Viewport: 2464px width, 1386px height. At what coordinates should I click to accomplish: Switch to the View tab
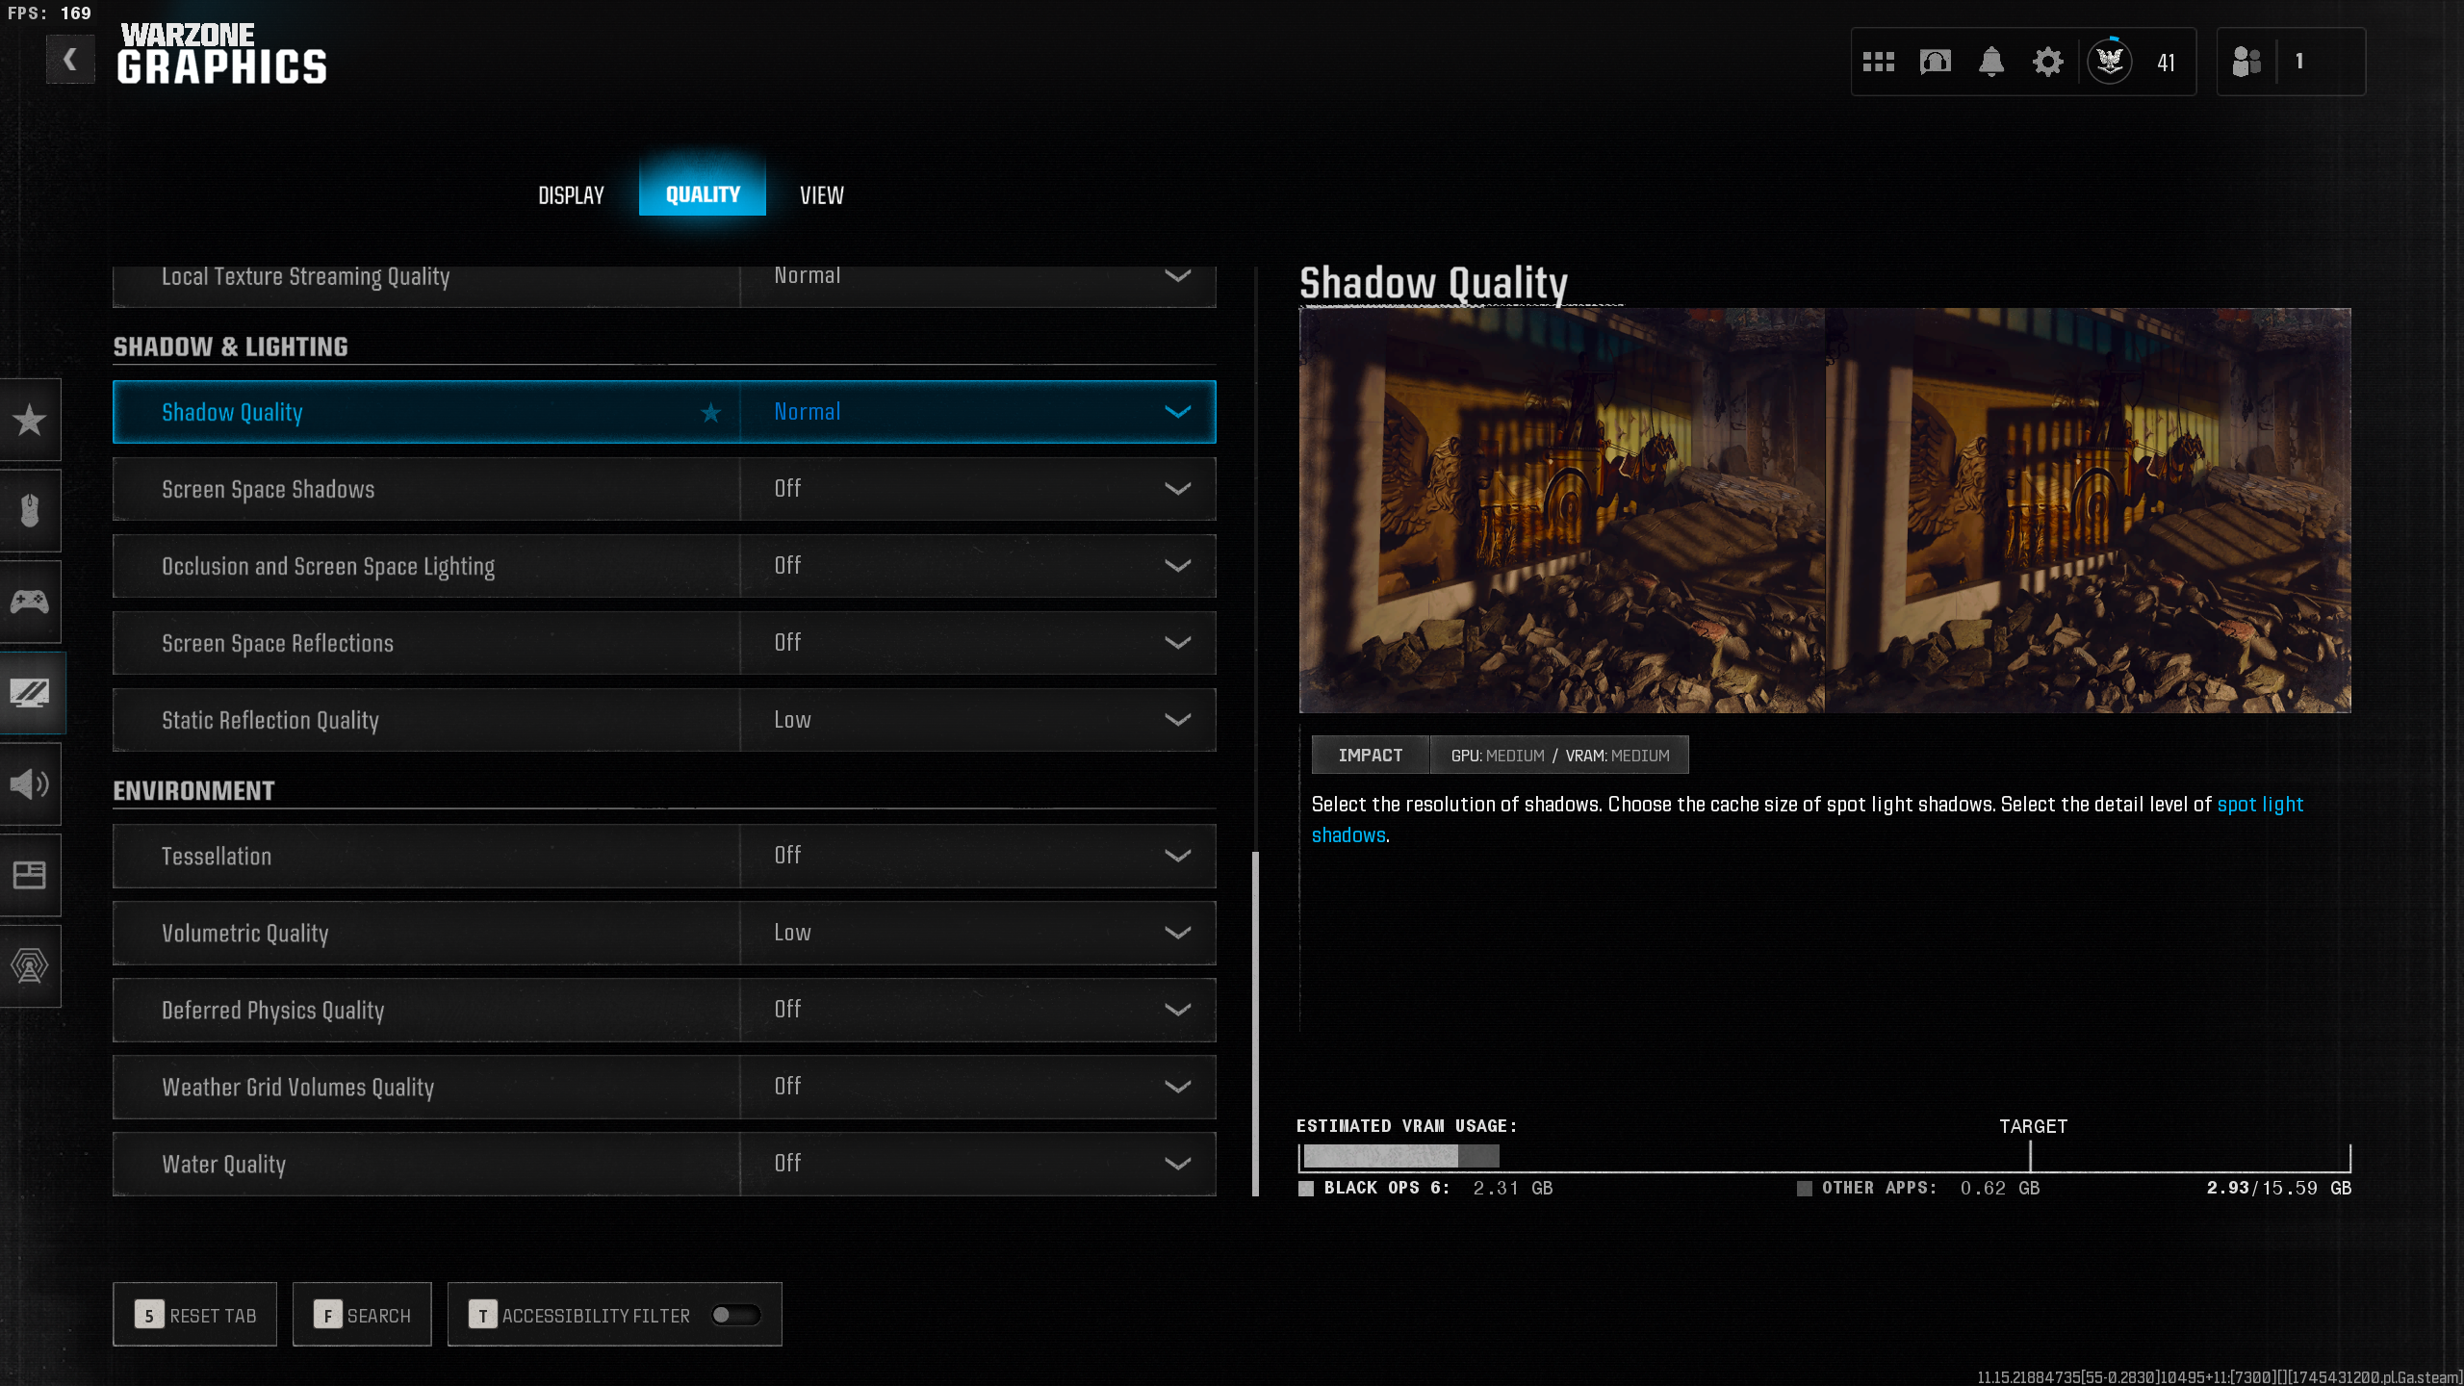click(x=821, y=195)
